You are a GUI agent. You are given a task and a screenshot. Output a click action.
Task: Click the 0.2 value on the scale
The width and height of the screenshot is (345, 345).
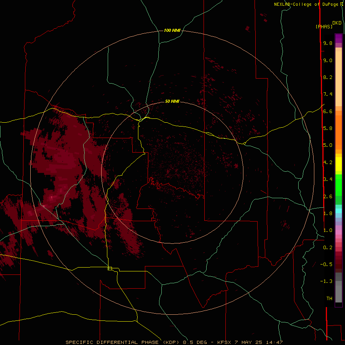coord(328,248)
